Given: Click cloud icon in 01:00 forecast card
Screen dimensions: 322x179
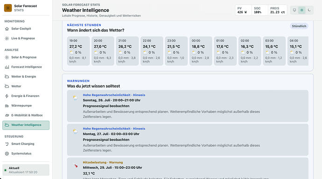Looking at the screenshot, I should 218,52.
